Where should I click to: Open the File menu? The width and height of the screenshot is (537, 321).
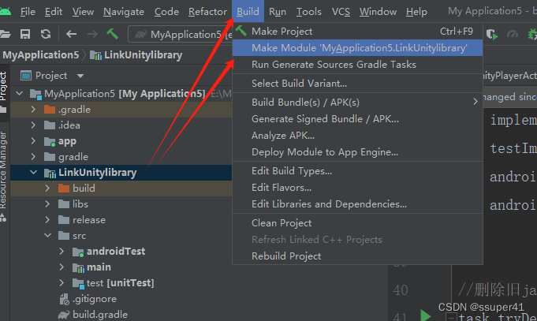(28, 12)
